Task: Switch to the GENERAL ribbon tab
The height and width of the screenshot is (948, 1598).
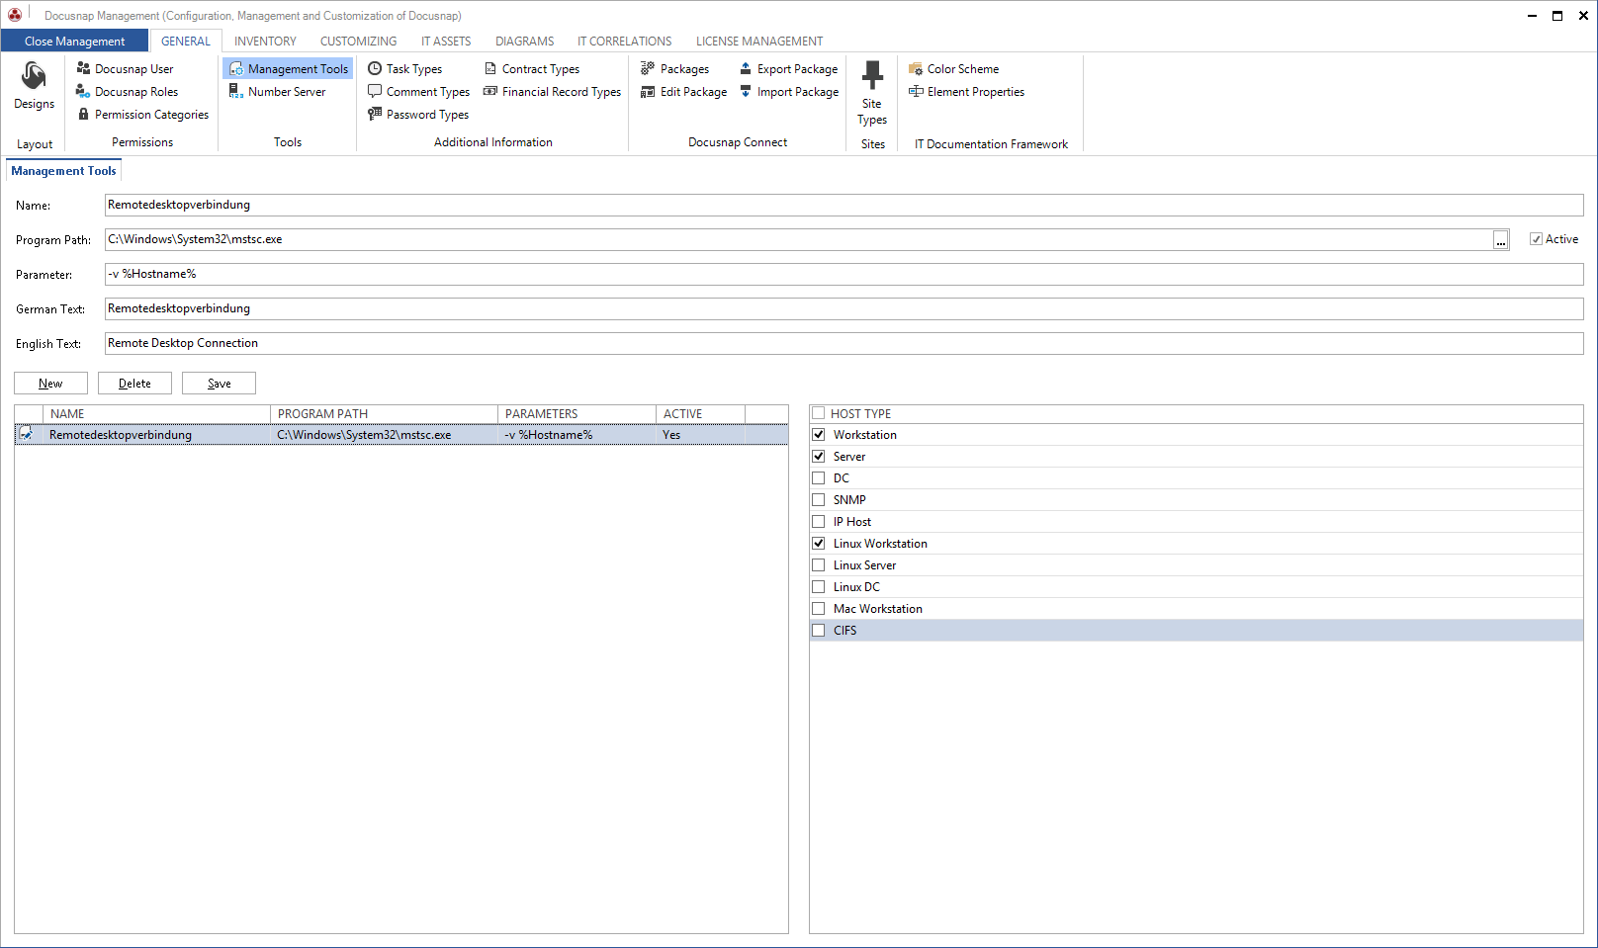Action: (x=186, y=42)
